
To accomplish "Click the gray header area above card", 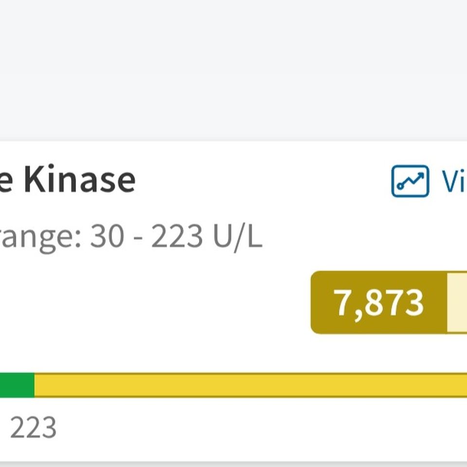I will point(233,71).
